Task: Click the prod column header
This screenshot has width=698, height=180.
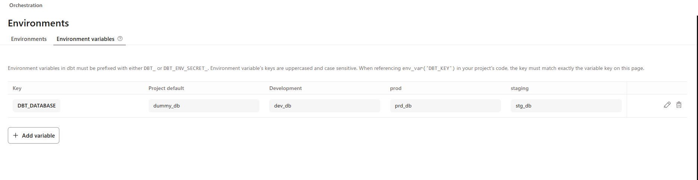Action: click(x=396, y=88)
